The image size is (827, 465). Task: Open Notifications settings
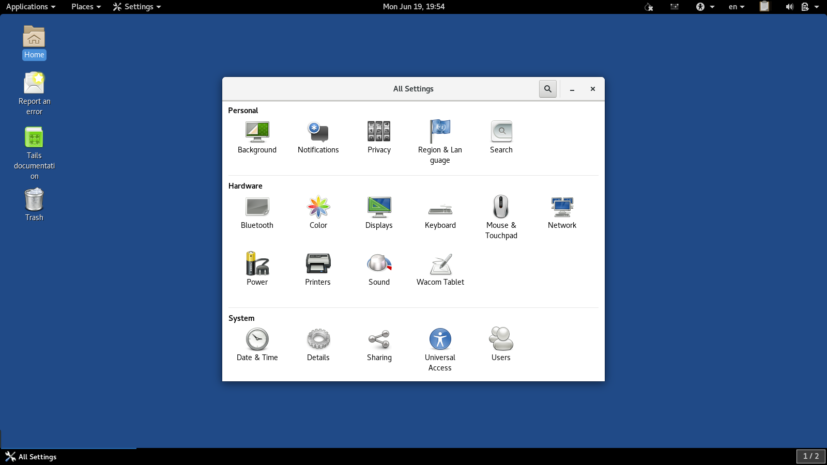coord(318,137)
